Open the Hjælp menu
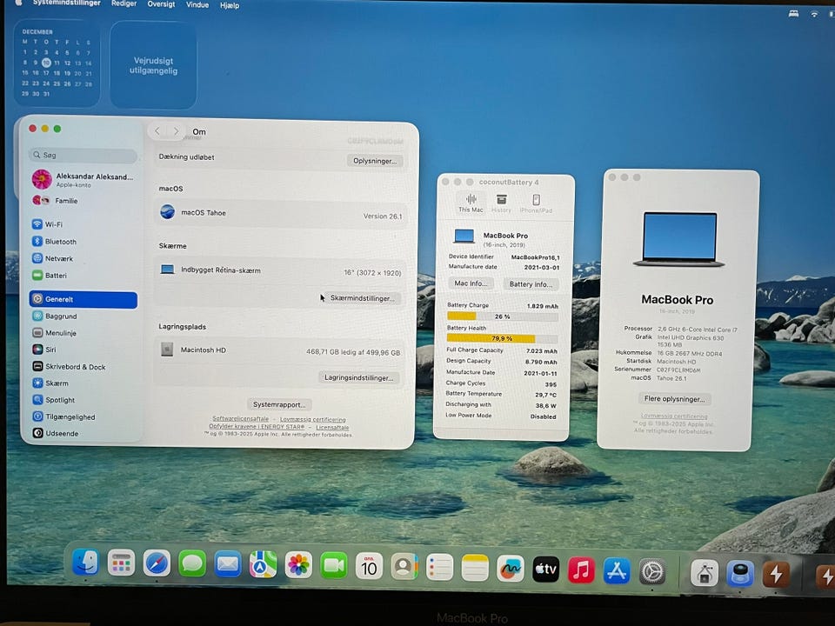The height and width of the screenshot is (626, 835). click(230, 5)
